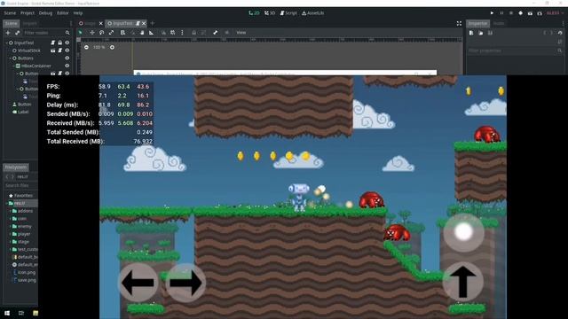Zoom out the canvas with minus button
Viewport: 568px width, 319px height.
click(x=86, y=47)
